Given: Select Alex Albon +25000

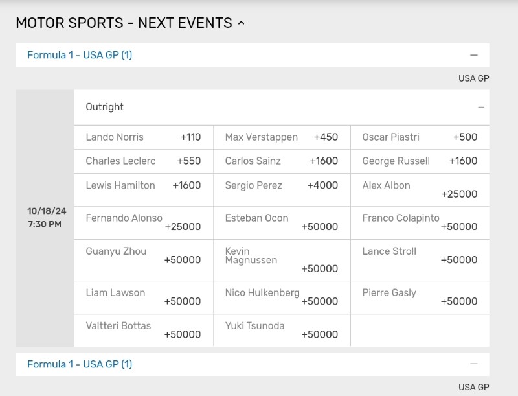Looking at the screenshot, I should tap(420, 190).
